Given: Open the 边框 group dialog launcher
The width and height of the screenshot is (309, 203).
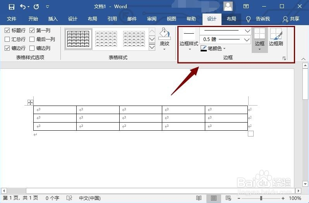Looking at the screenshot, I should (284, 58).
